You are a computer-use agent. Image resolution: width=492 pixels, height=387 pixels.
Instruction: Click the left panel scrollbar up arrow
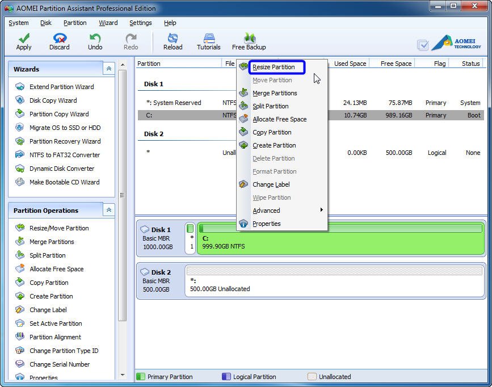click(x=123, y=65)
